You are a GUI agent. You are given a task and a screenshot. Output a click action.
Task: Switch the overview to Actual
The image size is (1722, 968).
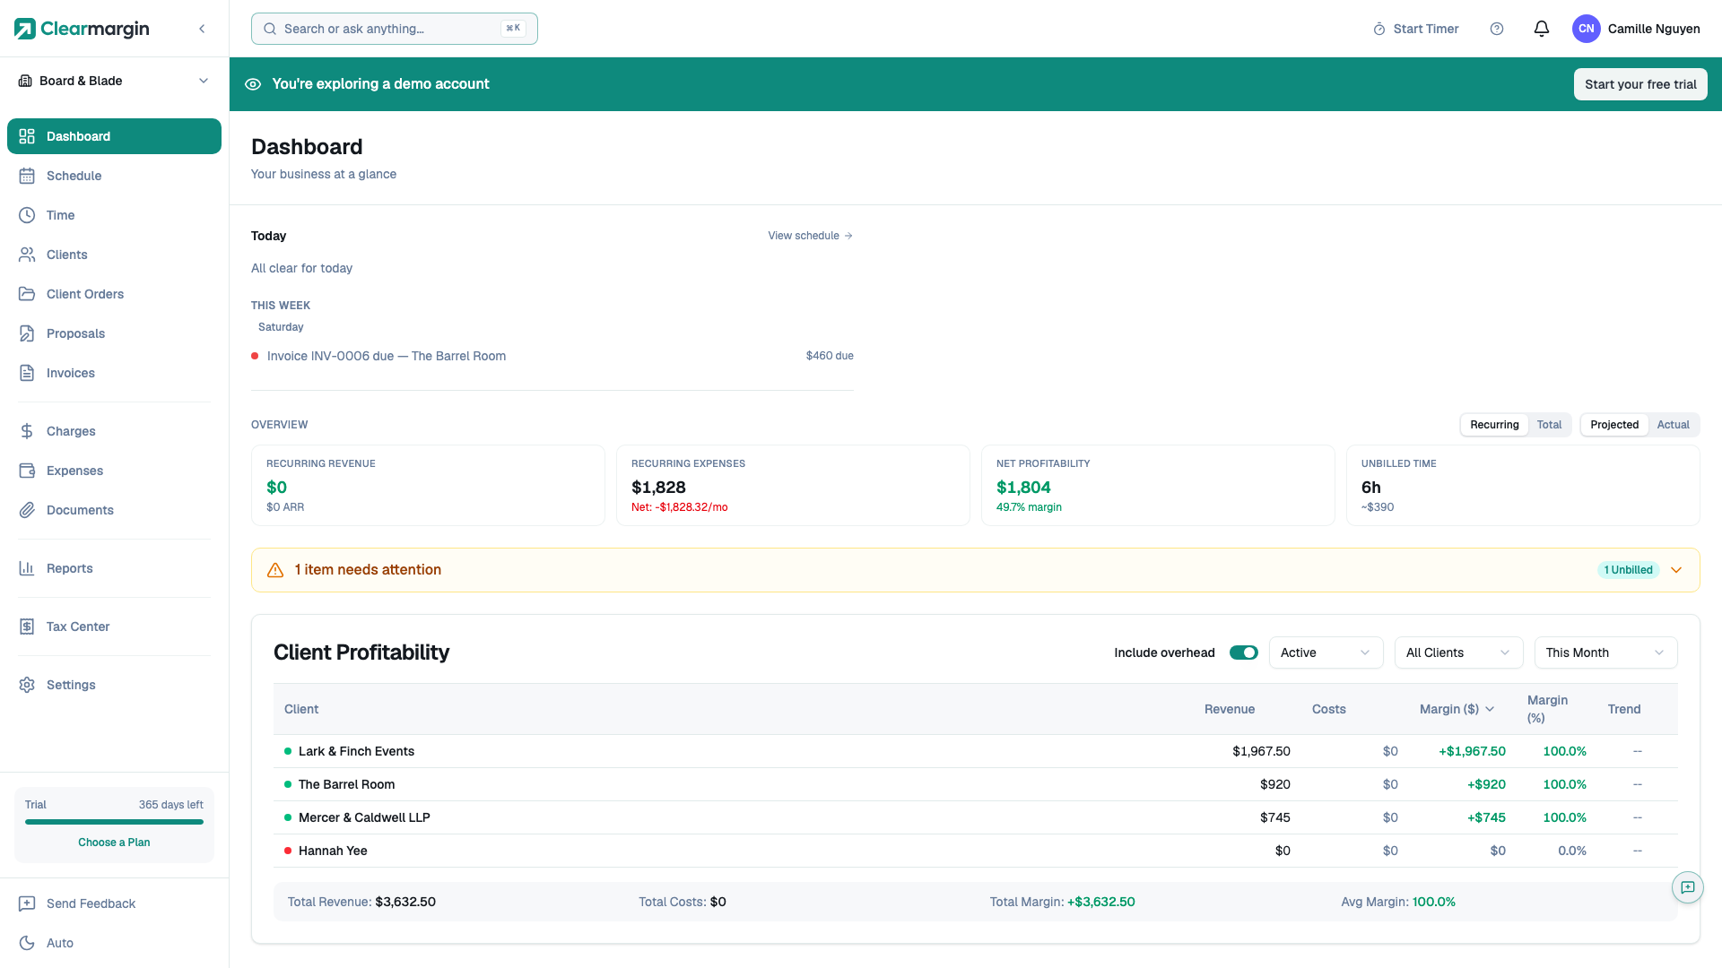tap(1673, 425)
